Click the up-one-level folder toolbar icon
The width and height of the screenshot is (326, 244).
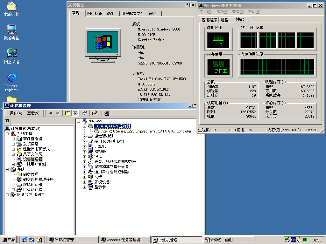pos(67,113)
